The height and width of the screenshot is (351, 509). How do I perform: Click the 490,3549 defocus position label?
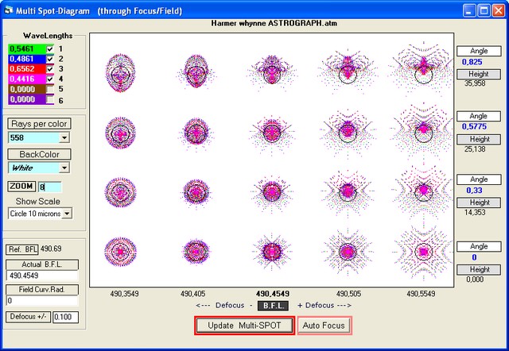tap(124, 294)
